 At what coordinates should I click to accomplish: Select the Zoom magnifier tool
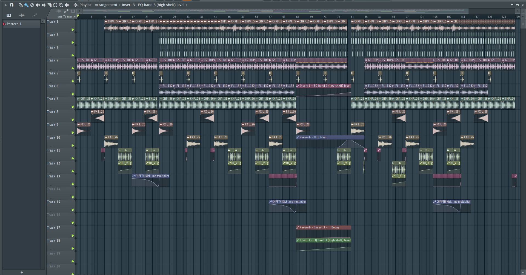coord(61,5)
